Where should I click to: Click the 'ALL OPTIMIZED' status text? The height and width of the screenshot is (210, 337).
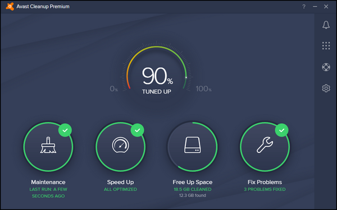click(x=120, y=189)
